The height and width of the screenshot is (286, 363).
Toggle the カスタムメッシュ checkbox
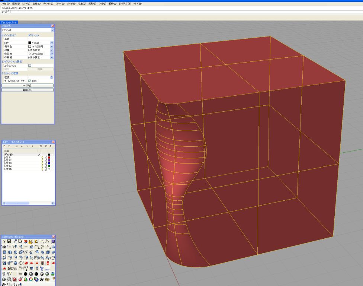click(30, 65)
